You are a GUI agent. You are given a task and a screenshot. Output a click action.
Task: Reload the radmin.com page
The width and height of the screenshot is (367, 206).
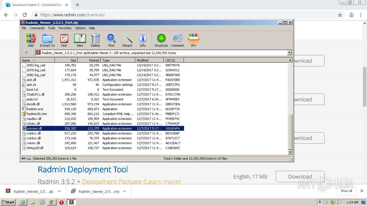coord(25,15)
